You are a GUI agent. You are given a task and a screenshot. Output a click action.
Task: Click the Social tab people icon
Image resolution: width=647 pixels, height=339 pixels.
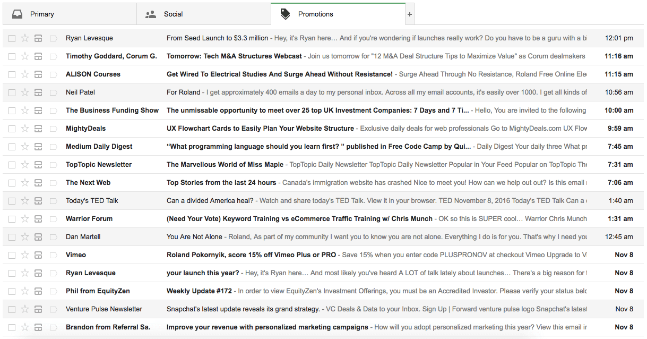pos(151,14)
